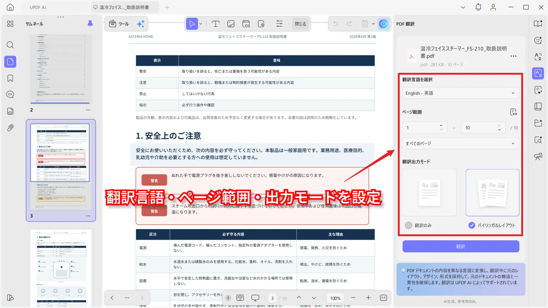Click the page range swap icon
The height and width of the screenshot is (308, 548).
(514, 112)
